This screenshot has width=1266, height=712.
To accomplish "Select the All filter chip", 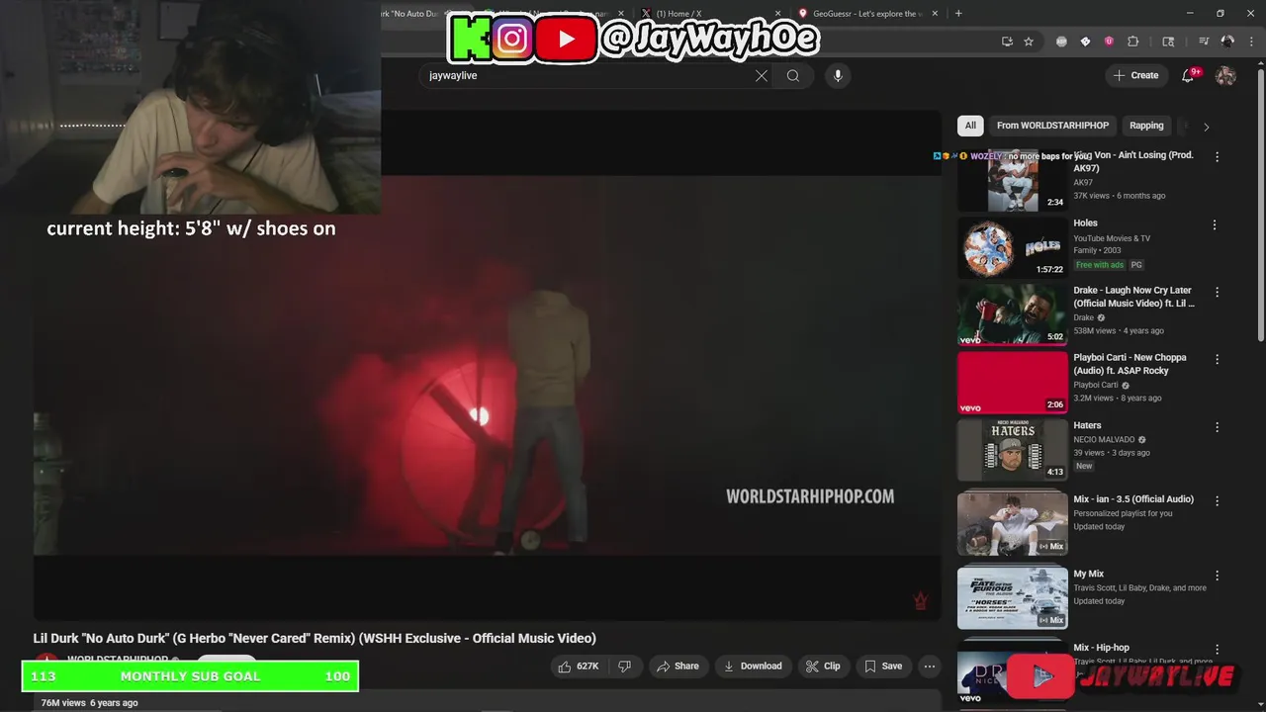I will click(x=970, y=126).
